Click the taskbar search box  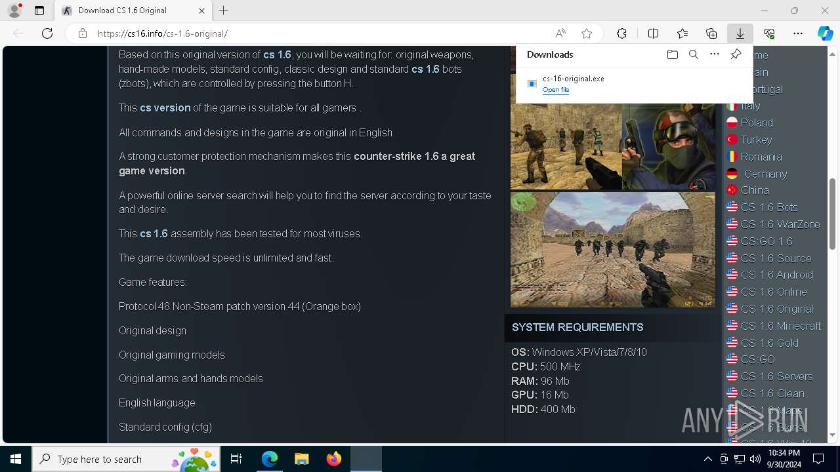point(127,459)
